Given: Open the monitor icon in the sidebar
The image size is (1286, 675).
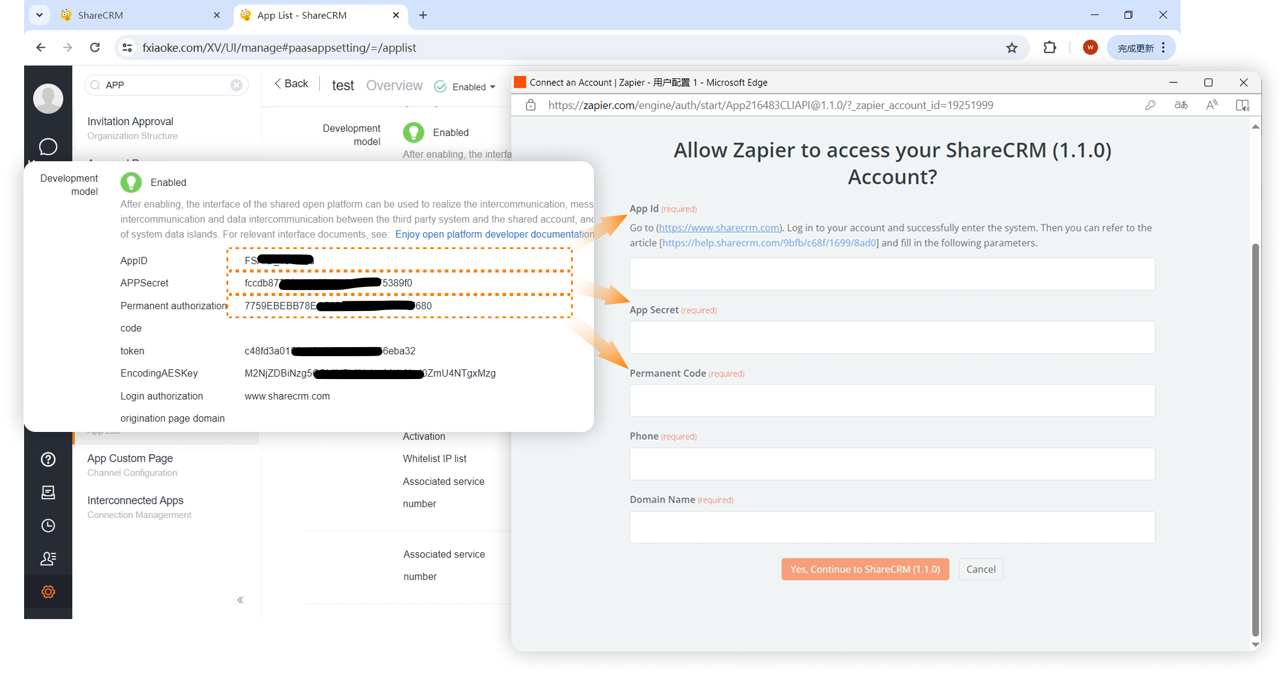Looking at the screenshot, I should click(48, 493).
